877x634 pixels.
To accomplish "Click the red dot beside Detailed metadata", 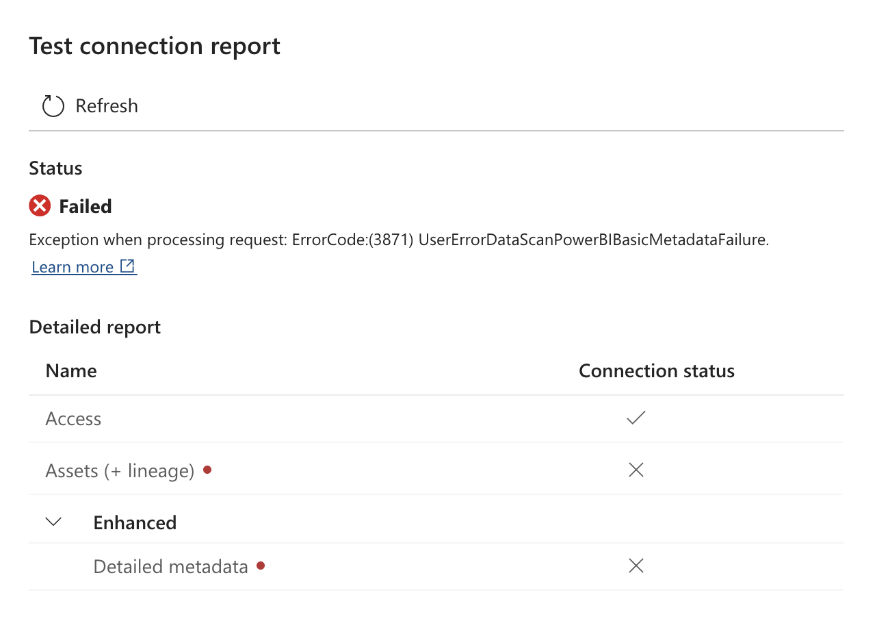I will 261,566.
